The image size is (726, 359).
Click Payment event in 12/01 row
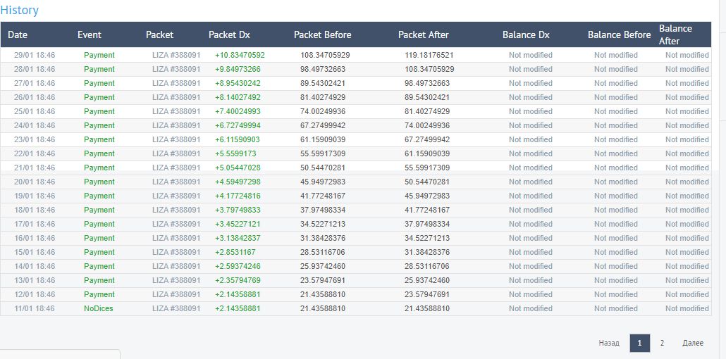(99, 294)
